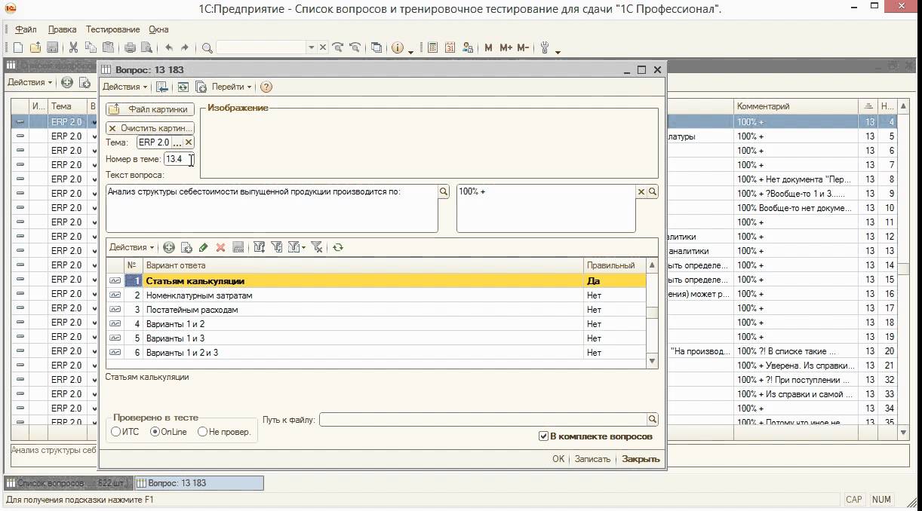Refresh the answers list icon
922x511 pixels.
[x=337, y=247]
